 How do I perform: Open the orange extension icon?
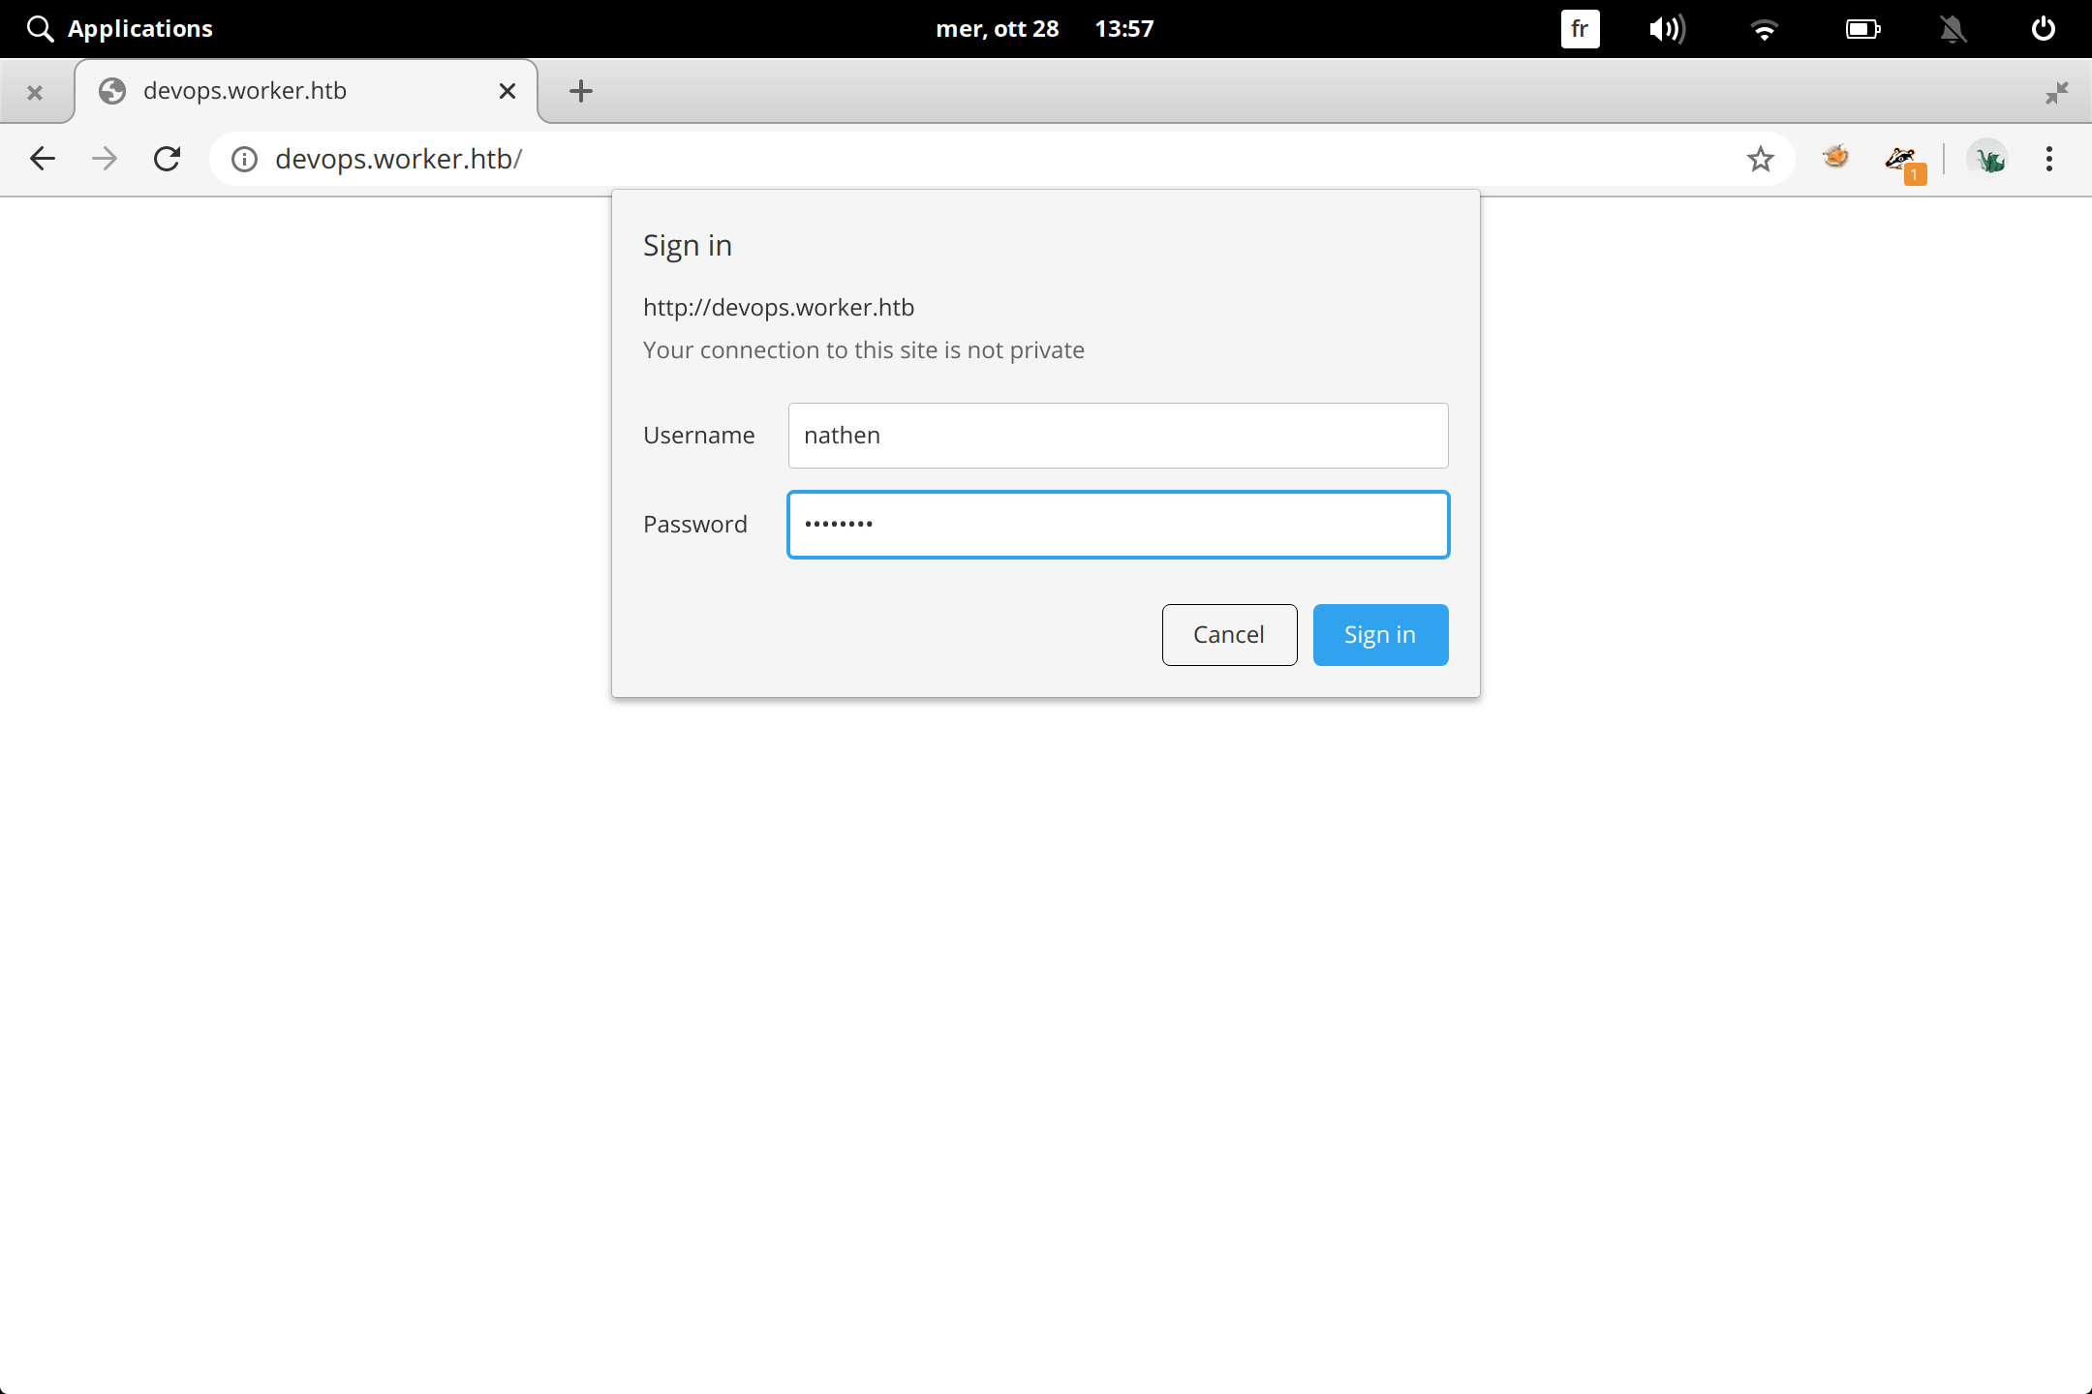pos(1835,157)
